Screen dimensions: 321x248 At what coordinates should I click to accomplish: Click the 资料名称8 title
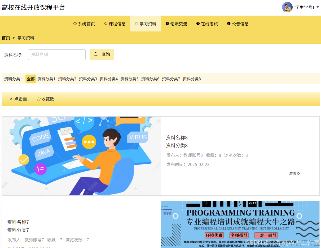point(177,137)
